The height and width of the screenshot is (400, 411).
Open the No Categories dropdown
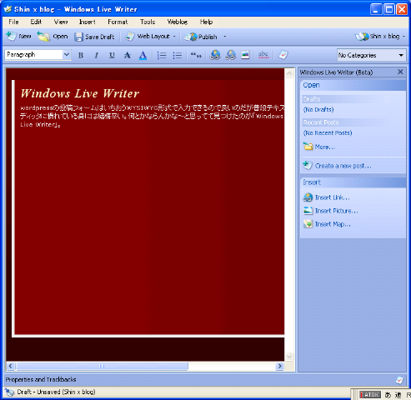(x=401, y=55)
